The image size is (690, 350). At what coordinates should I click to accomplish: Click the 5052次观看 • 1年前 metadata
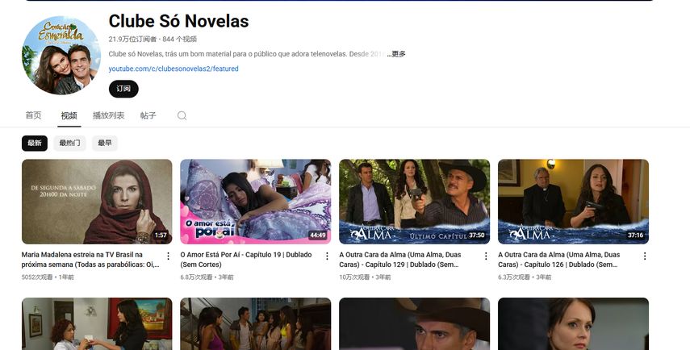[x=48, y=277]
